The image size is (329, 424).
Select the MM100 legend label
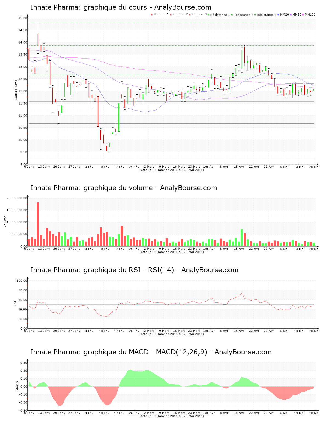[310, 14]
